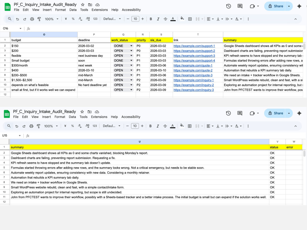307x230 pixels.
Task: Click move-to-folder icon in upper window
Action: coord(90,5)
